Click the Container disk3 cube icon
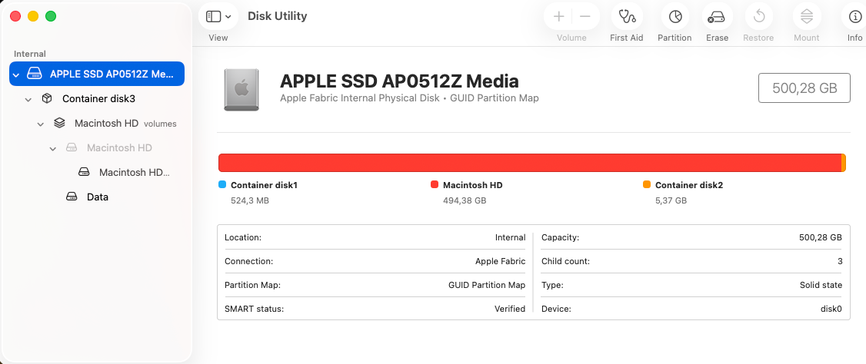 point(47,99)
